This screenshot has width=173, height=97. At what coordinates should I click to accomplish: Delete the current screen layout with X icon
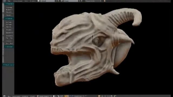coord(58,1)
